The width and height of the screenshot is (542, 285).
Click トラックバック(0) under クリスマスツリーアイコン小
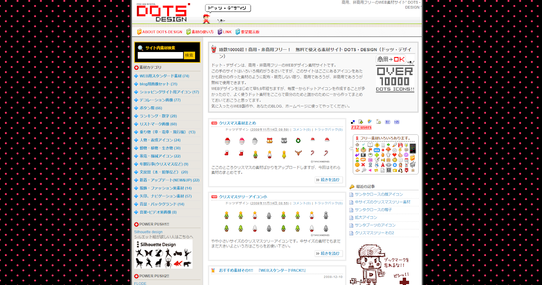[328, 203]
